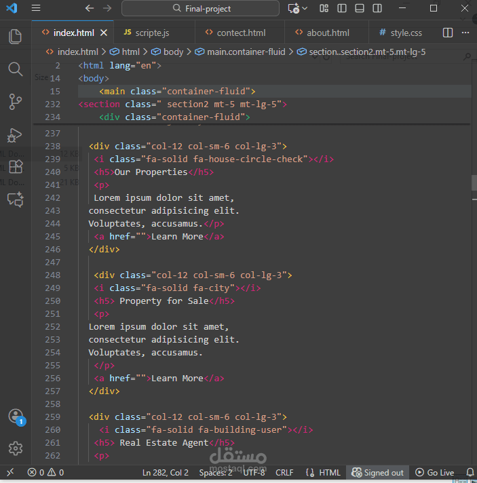Open the Explorer view in activity bar

[x=15, y=37]
